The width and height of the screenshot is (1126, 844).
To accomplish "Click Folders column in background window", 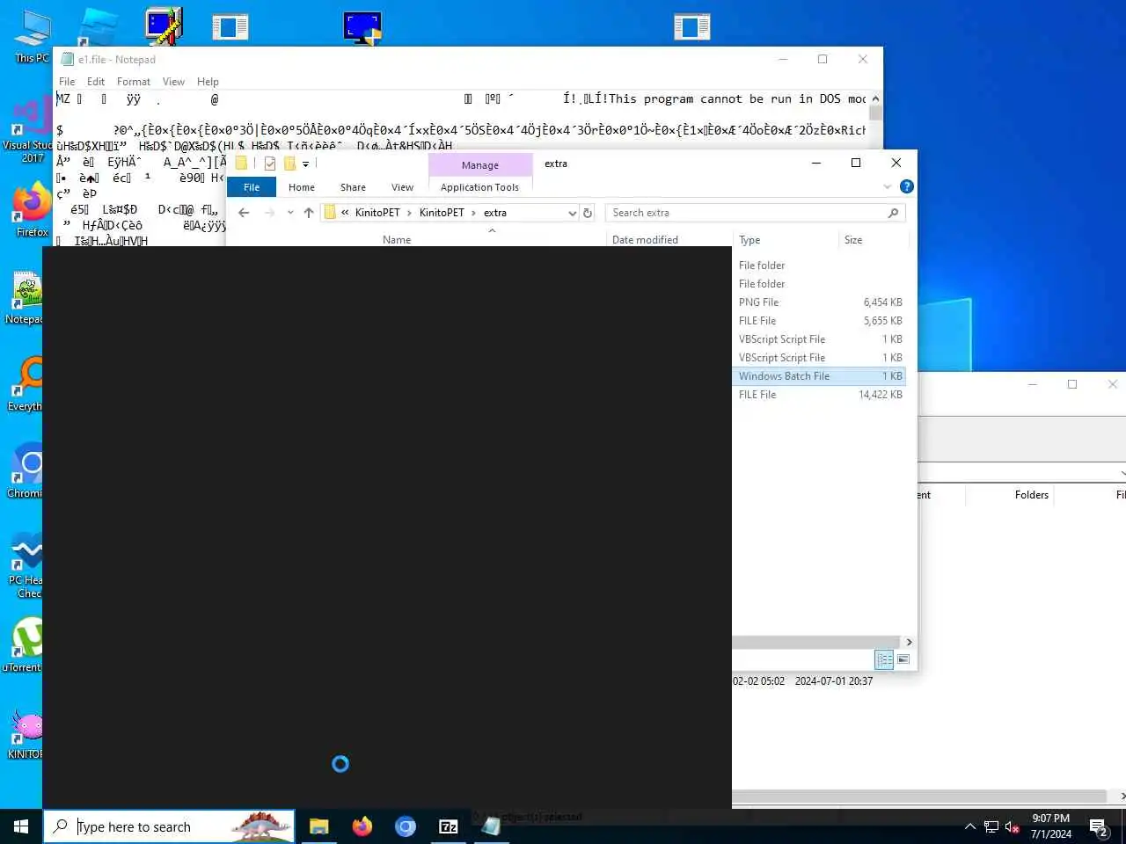I will 1031,495.
